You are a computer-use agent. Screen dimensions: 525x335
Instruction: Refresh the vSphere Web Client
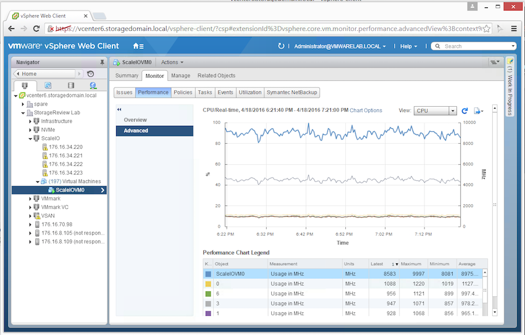point(281,46)
